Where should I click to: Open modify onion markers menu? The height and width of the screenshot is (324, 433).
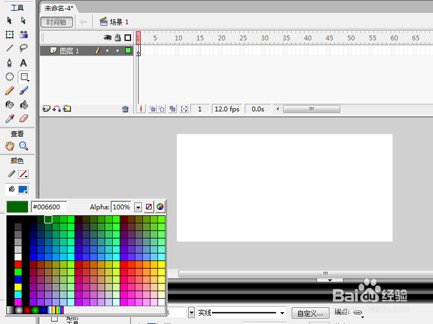coord(184,109)
